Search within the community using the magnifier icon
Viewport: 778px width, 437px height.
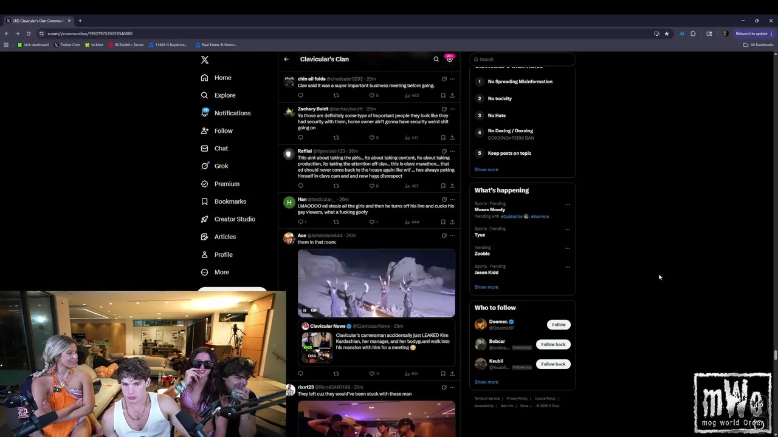436,59
